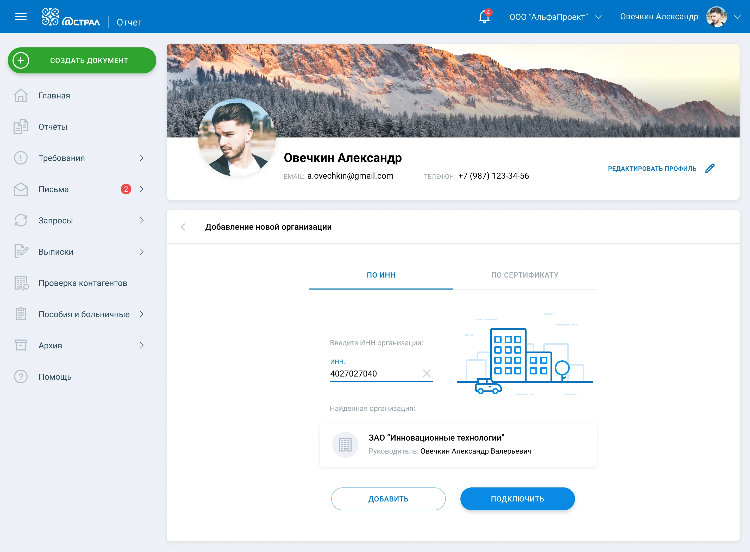Click the Письма unread badge

pos(126,189)
